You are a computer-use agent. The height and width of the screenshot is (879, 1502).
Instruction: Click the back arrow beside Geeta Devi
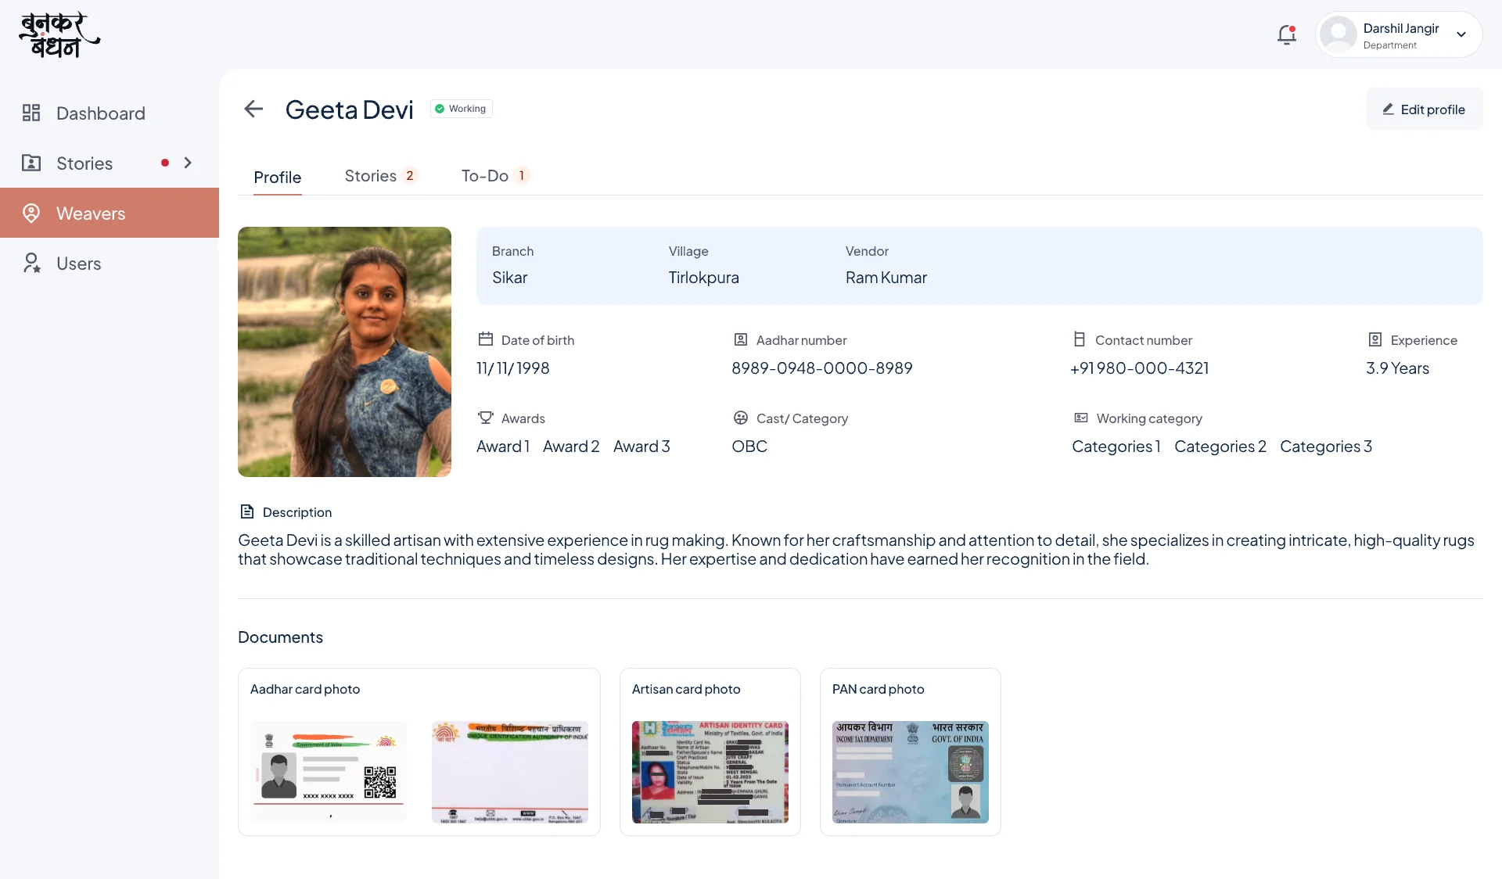pos(253,109)
